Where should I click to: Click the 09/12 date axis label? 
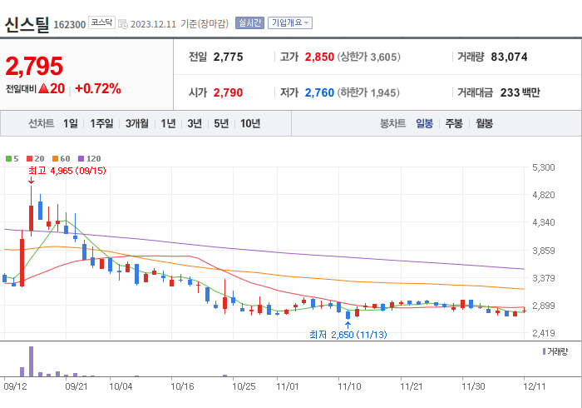click(15, 386)
